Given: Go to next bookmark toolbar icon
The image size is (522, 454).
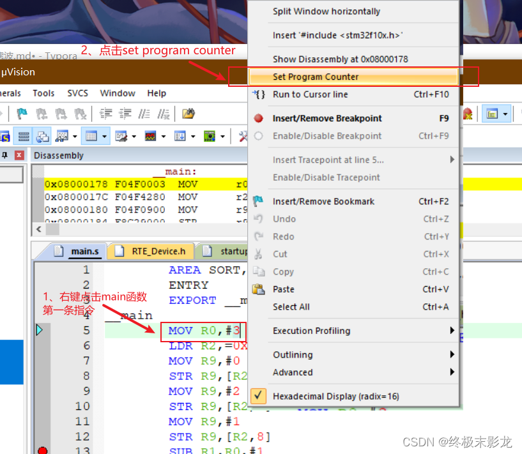Looking at the screenshot, I should 61,114.
